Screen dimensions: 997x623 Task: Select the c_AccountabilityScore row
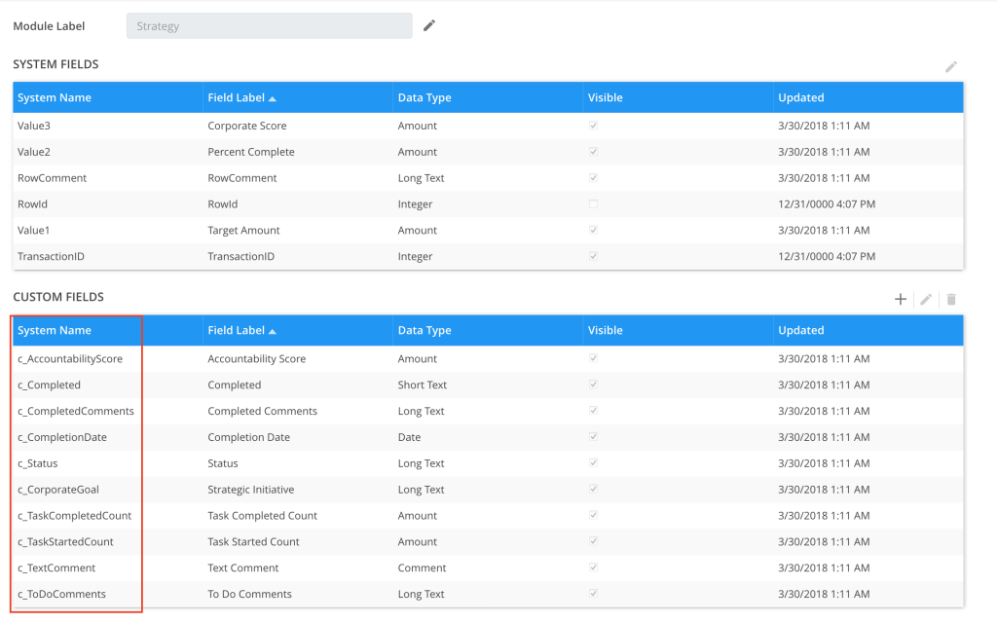[70, 359]
